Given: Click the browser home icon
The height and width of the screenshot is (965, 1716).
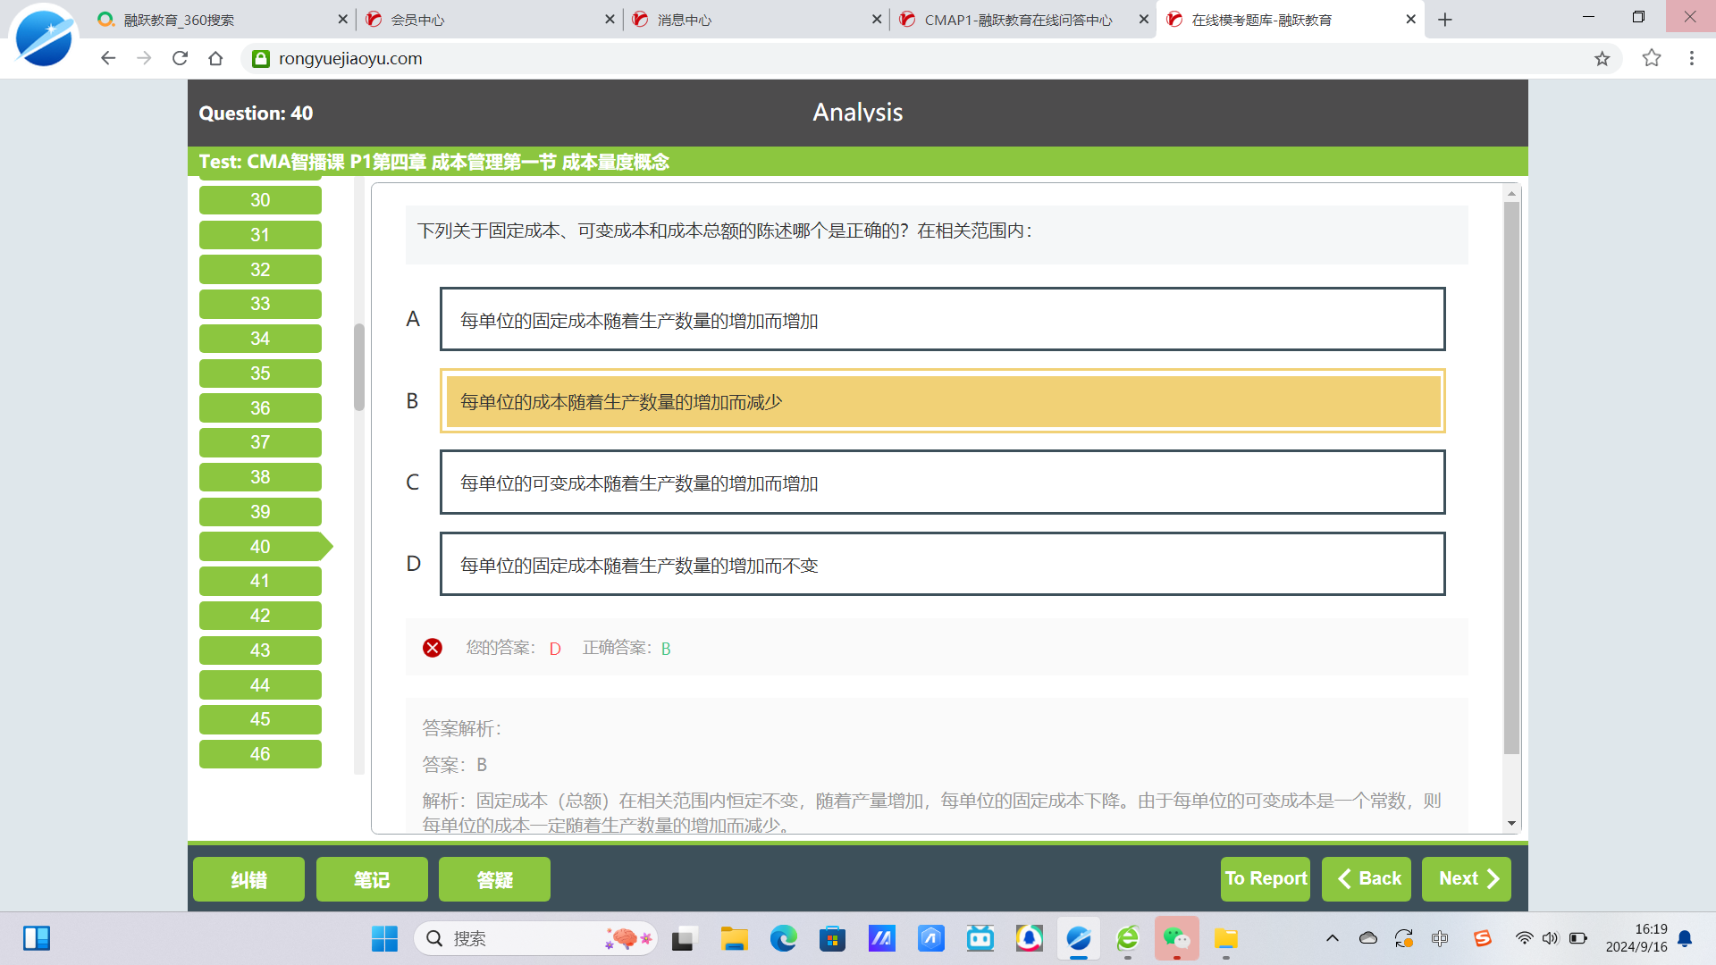Looking at the screenshot, I should 215,58.
